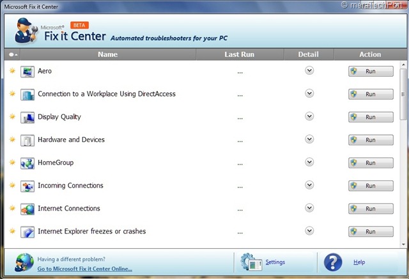The image size is (409, 279).
Task: Open the status sort dropdown column header
Action: click(13, 54)
